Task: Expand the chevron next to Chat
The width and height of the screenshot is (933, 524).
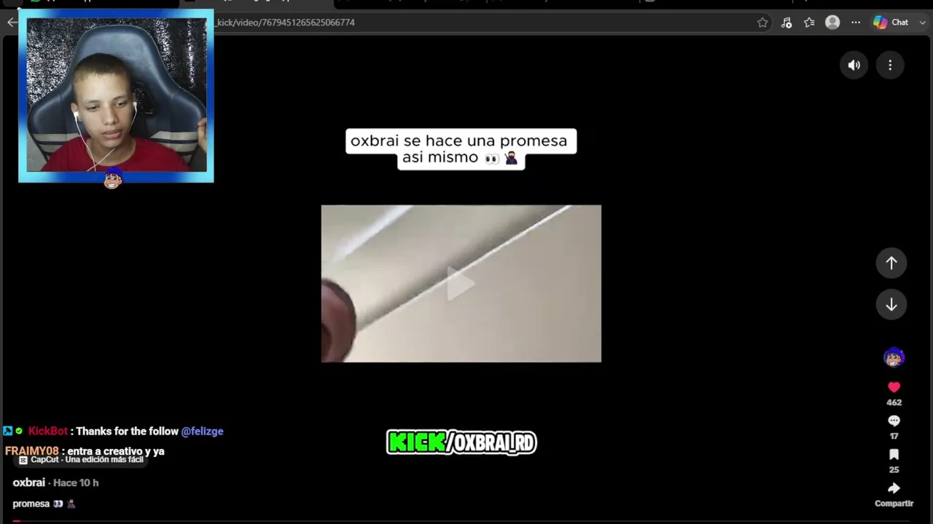Action: tap(923, 23)
